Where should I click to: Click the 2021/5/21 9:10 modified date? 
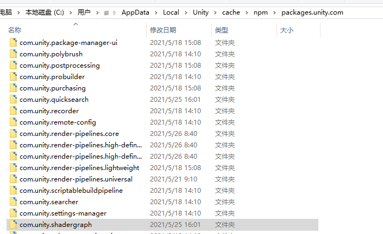tap(173, 179)
